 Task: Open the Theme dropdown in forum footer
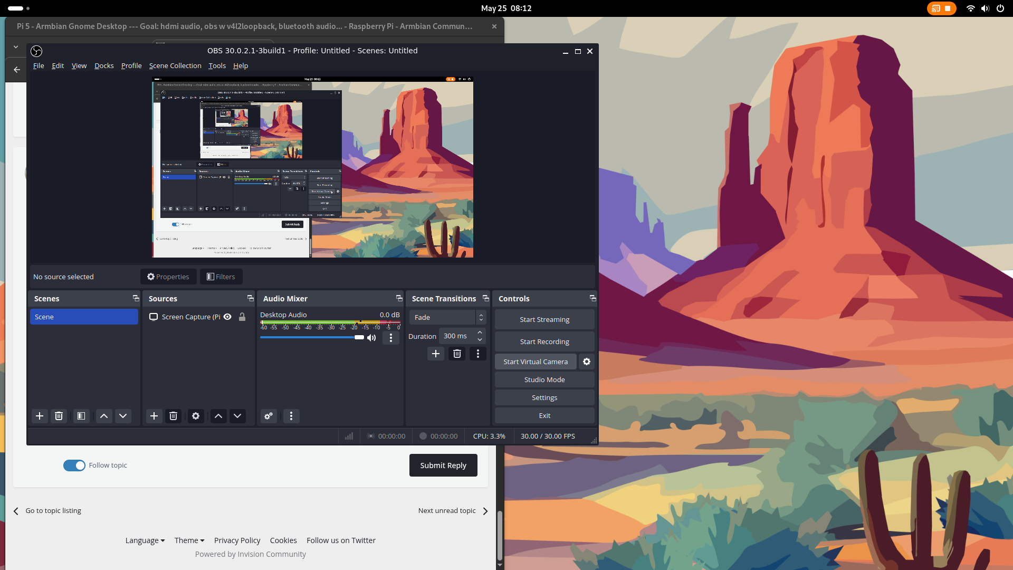(189, 540)
